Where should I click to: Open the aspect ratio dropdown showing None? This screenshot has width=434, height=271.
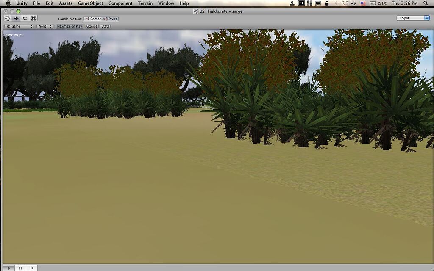[44, 26]
